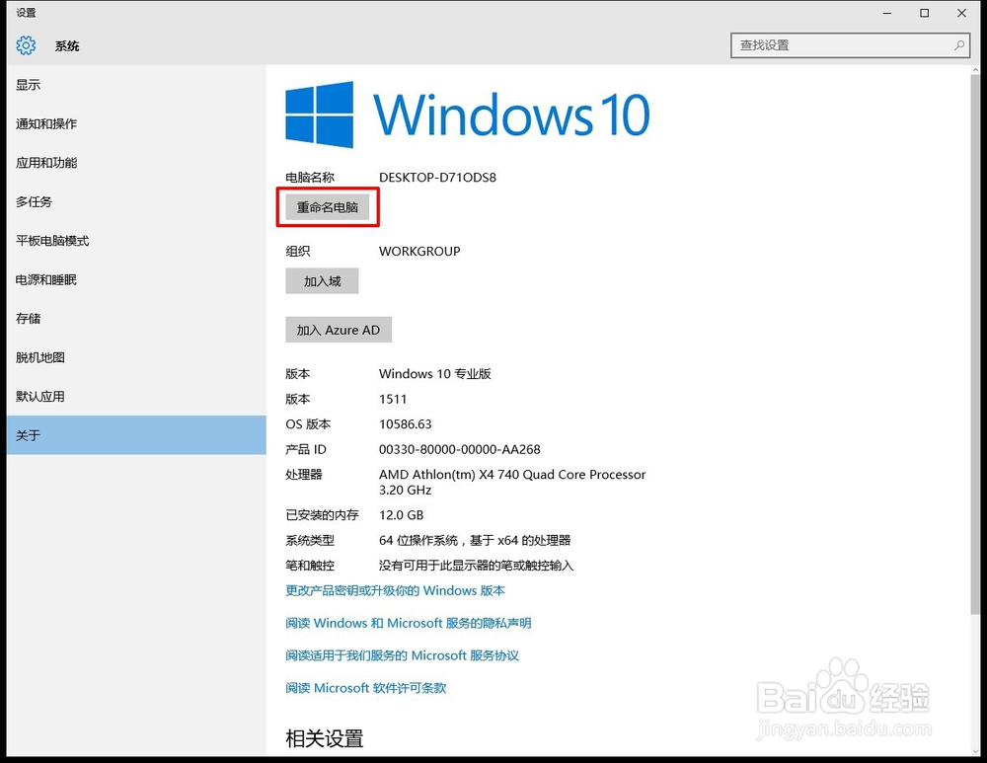Open 更改产品密钥或升级你的 Windows 版本 link
Viewport: 987px width, 763px height.
click(x=396, y=590)
